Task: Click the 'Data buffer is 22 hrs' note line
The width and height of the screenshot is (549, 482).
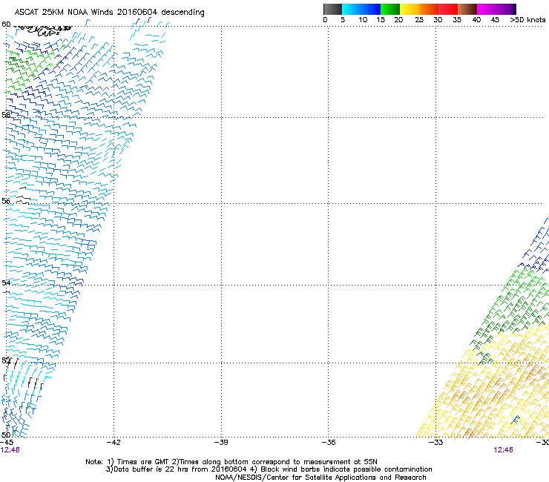Action: (269, 469)
